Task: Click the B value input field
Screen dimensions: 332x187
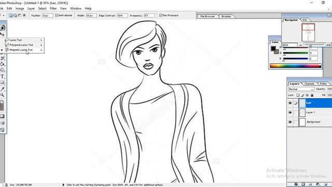Action: (313, 59)
